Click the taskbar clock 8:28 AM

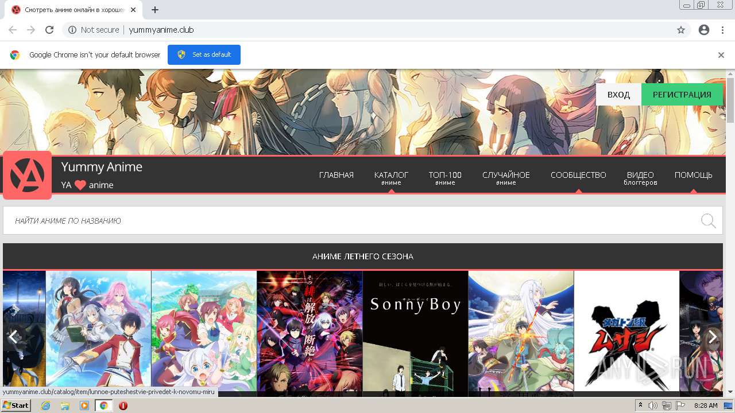coord(706,406)
